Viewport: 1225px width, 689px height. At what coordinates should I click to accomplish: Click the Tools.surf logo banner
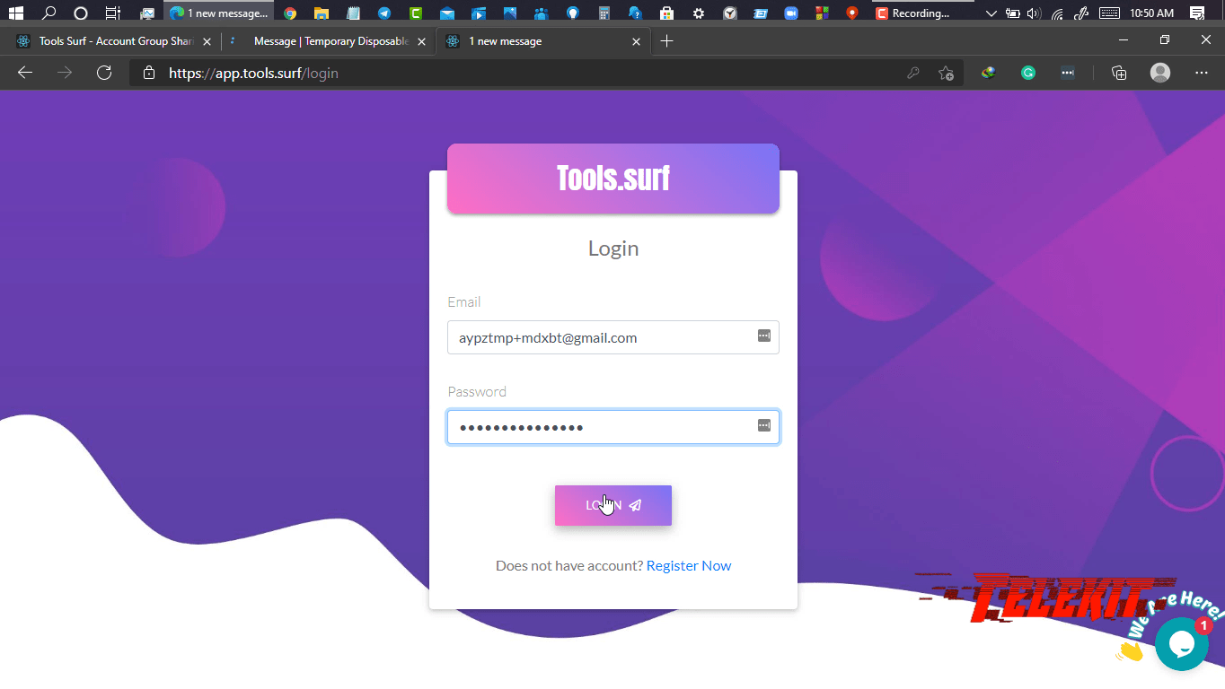[612, 179]
